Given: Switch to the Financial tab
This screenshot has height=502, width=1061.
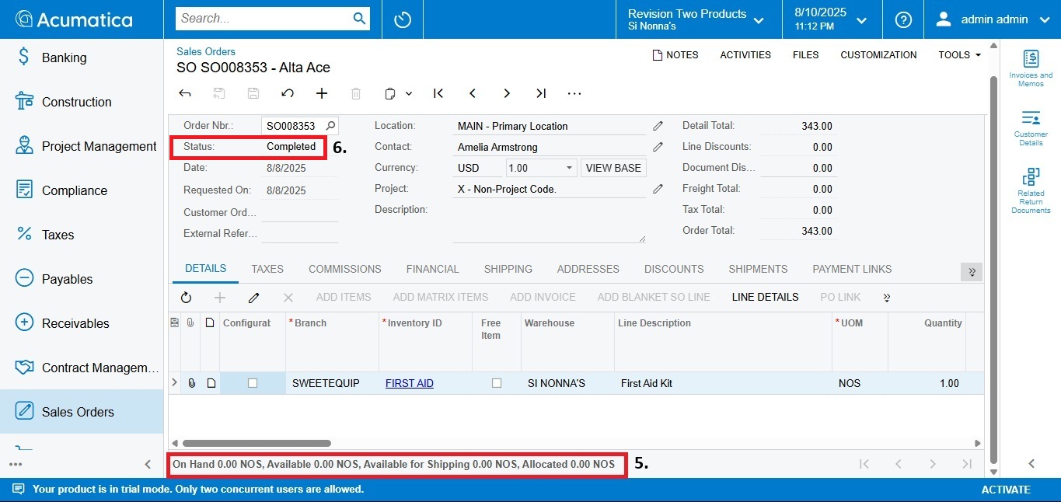Looking at the screenshot, I should (432, 269).
